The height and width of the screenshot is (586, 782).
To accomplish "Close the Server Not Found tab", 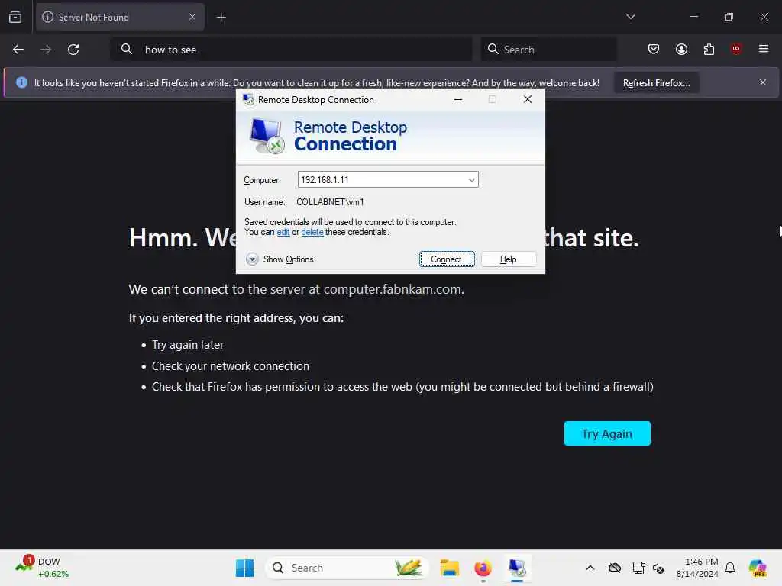I will point(192,17).
